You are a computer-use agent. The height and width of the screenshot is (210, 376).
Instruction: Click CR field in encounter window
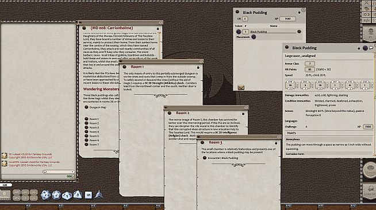click(x=245, y=19)
